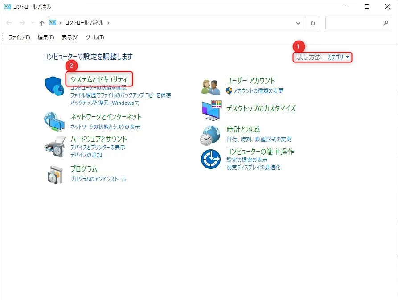Click the Clock and Region globe icon
Viewport: 398px width, 300px height.
210,135
